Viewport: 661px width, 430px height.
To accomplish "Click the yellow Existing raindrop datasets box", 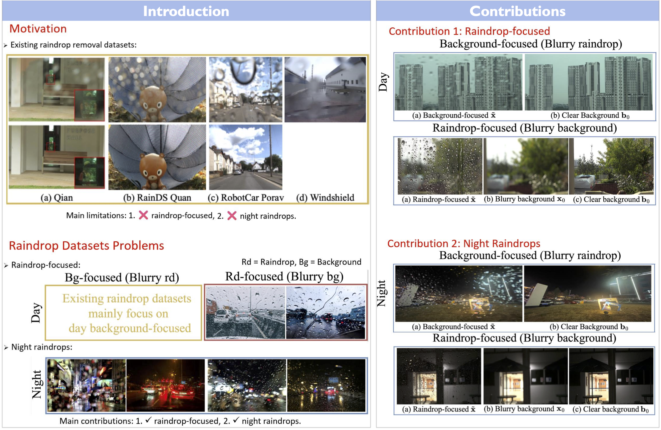I will (x=124, y=313).
